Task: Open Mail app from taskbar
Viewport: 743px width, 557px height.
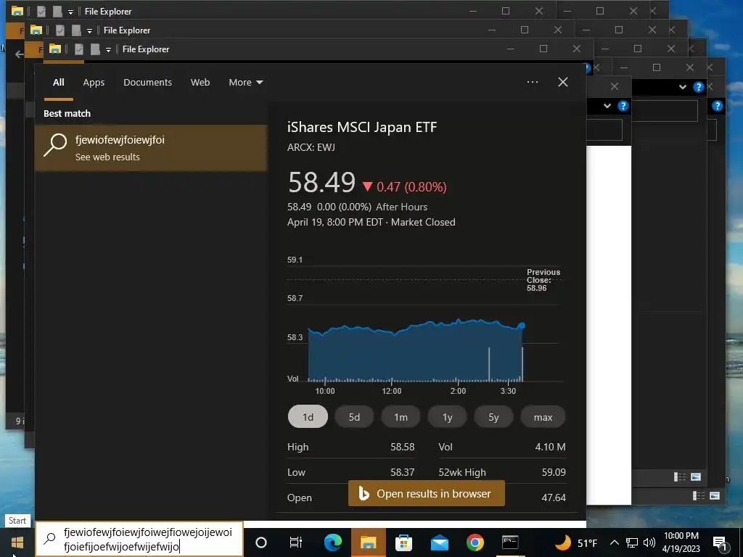Action: click(439, 542)
